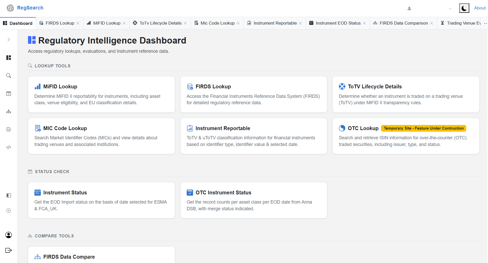Screen dimensions: 488x263
Task: Open the MIC Code Lookup card
Action: pos(102,136)
